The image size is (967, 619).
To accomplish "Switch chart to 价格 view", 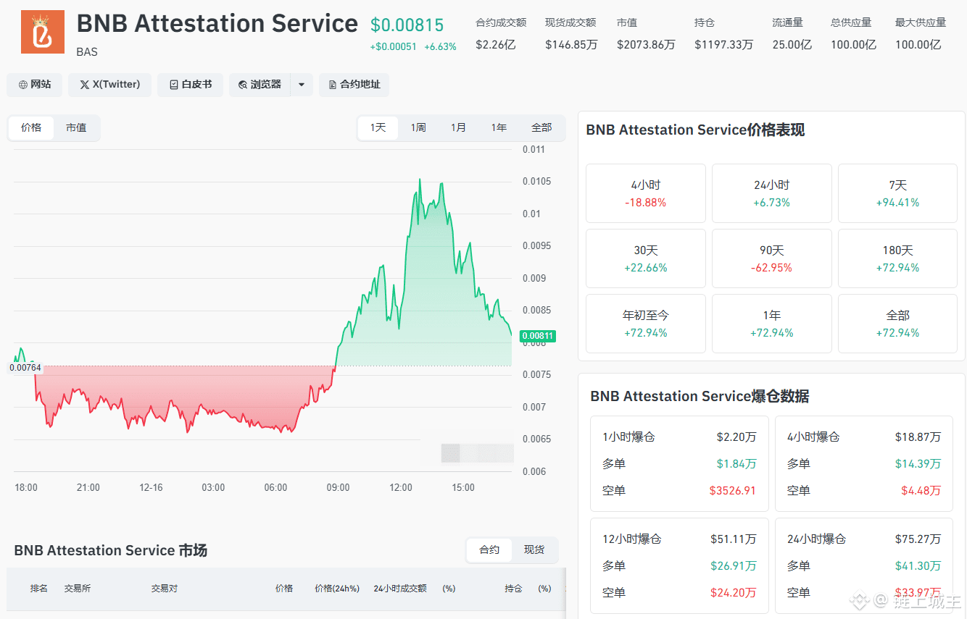I will (x=31, y=127).
